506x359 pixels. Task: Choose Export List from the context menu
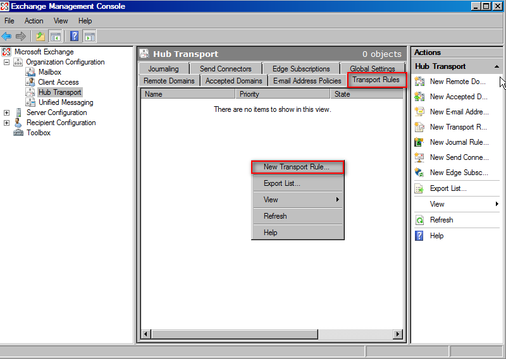click(x=297, y=183)
